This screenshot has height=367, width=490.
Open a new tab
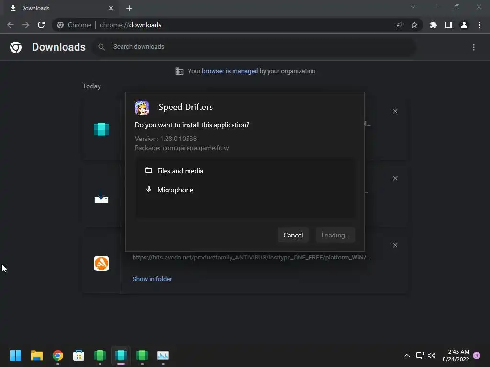click(x=129, y=8)
